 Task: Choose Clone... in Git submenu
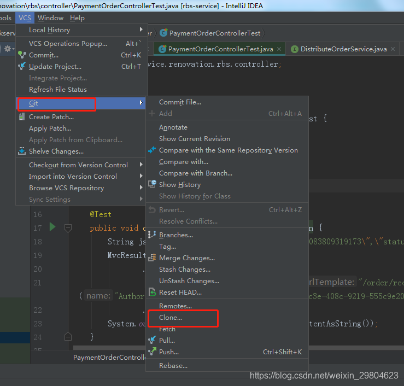point(227,318)
